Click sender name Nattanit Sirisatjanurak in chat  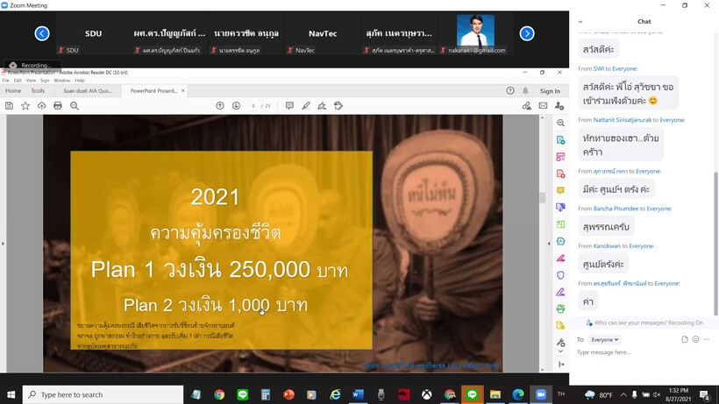623,120
